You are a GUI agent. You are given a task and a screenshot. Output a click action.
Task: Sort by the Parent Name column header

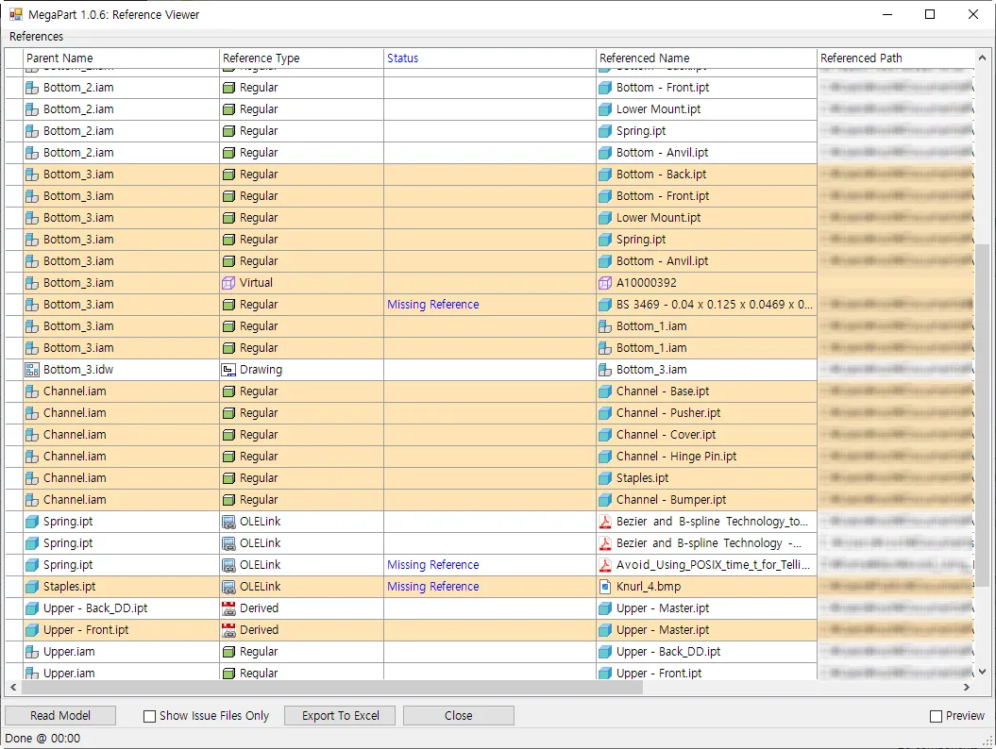(122, 58)
